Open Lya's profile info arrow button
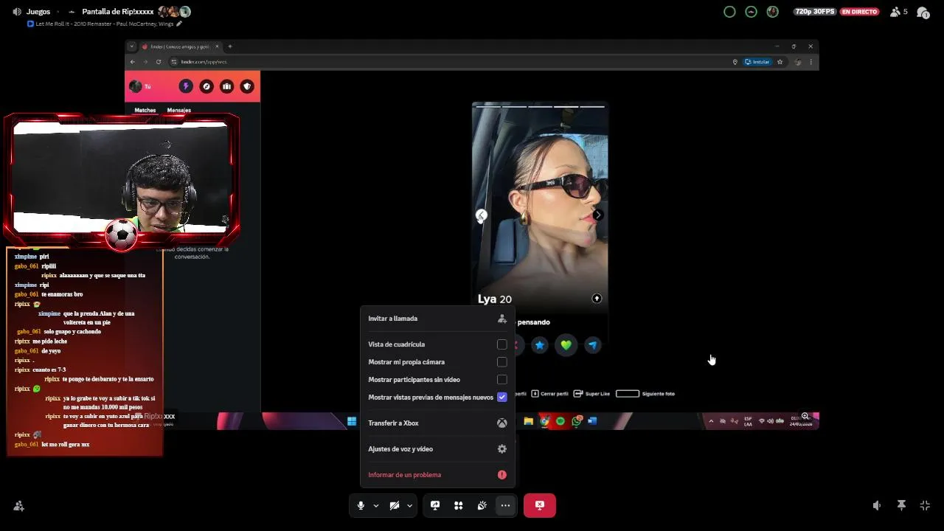944x531 pixels. pos(597,299)
